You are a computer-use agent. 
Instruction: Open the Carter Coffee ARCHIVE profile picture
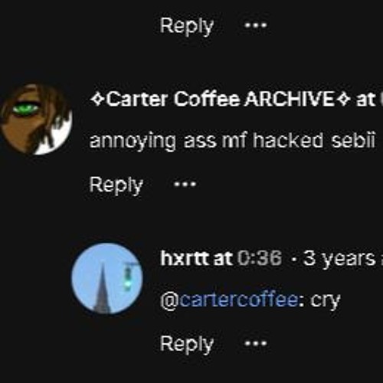point(36,119)
